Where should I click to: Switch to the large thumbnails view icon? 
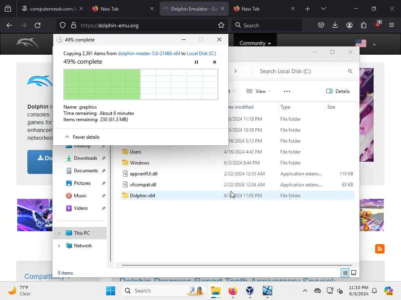(x=354, y=273)
